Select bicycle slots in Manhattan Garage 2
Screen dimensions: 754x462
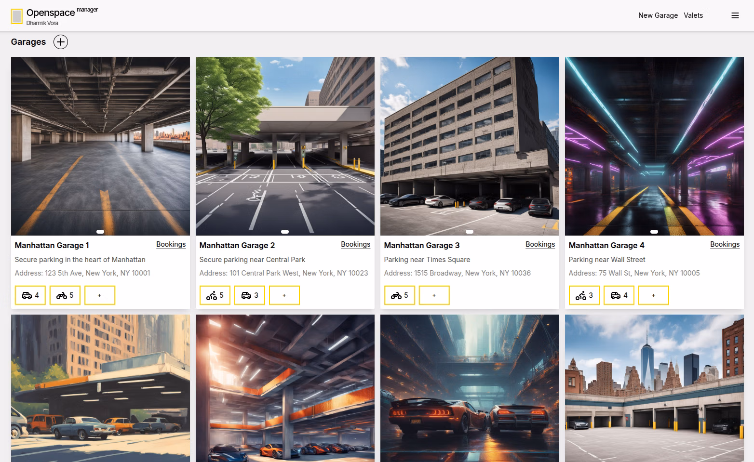(x=215, y=295)
